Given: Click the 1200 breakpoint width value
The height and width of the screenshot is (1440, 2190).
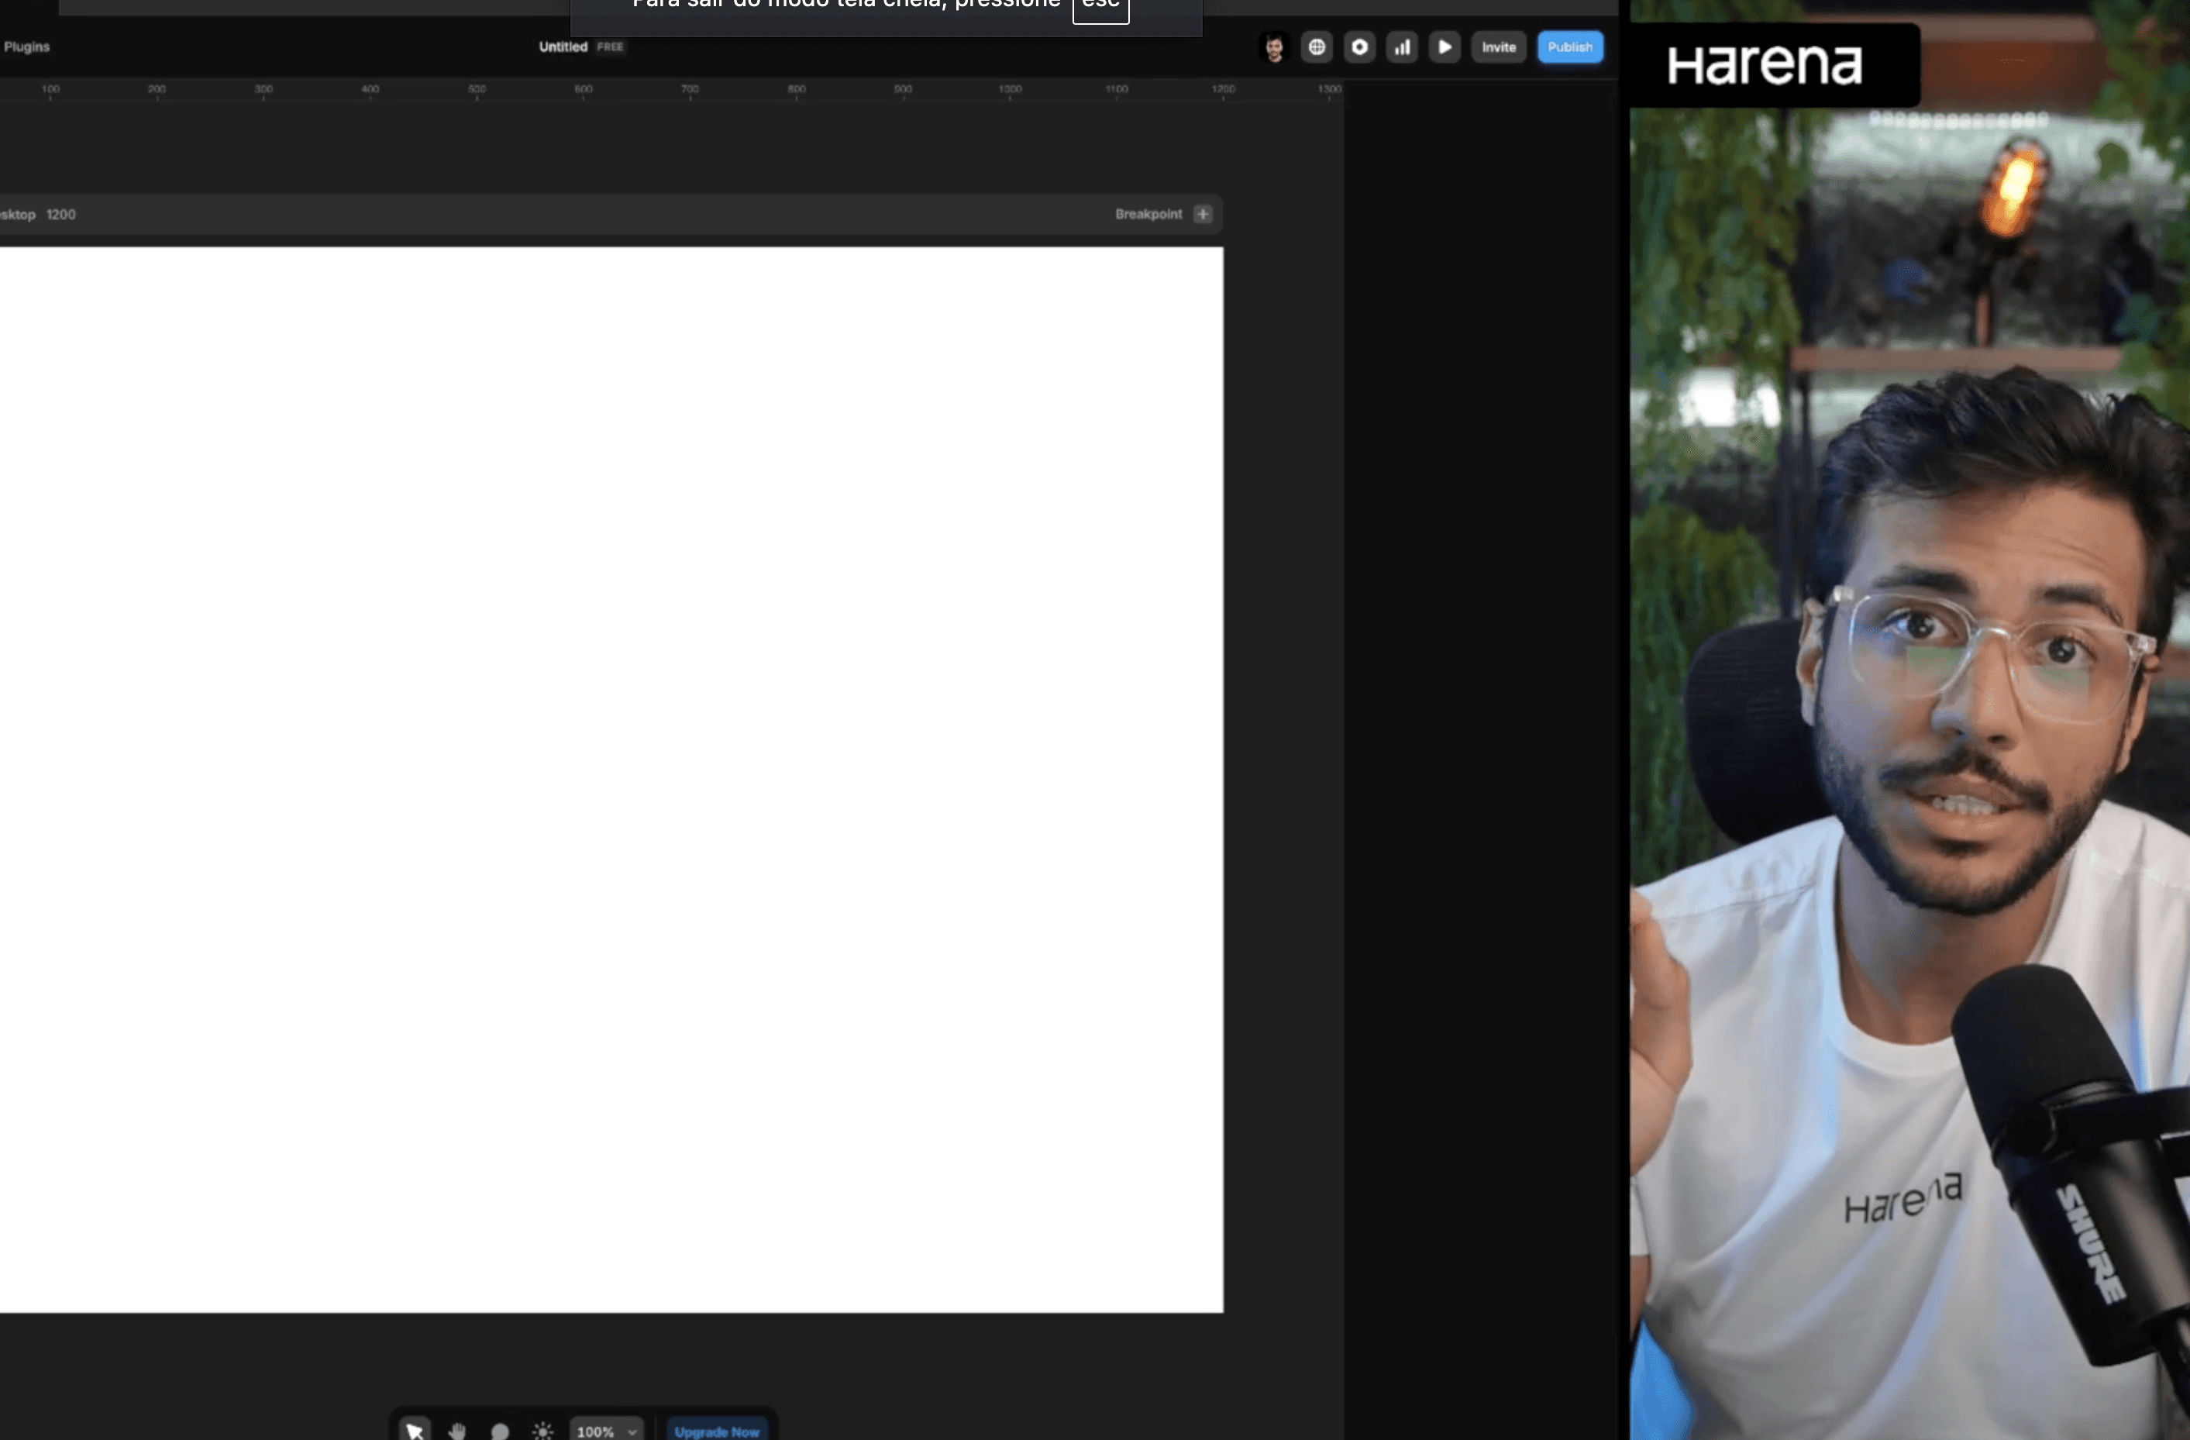Looking at the screenshot, I should tap(60, 215).
